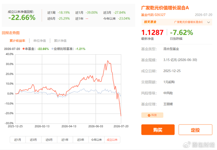Select 近6月 chart range

(49, 140)
